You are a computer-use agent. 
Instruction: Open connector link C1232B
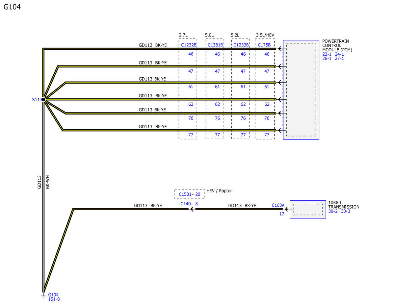pos(189,45)
